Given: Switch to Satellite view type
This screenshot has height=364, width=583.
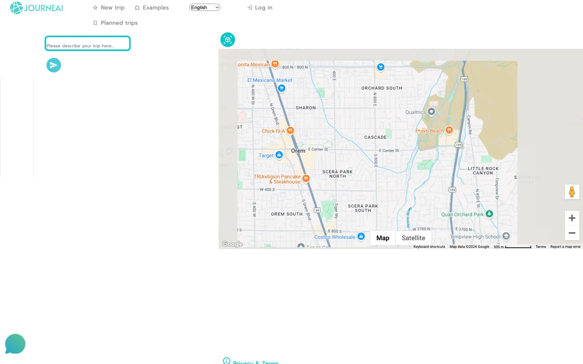Looking at the screenshot, I should coord(414,238).
